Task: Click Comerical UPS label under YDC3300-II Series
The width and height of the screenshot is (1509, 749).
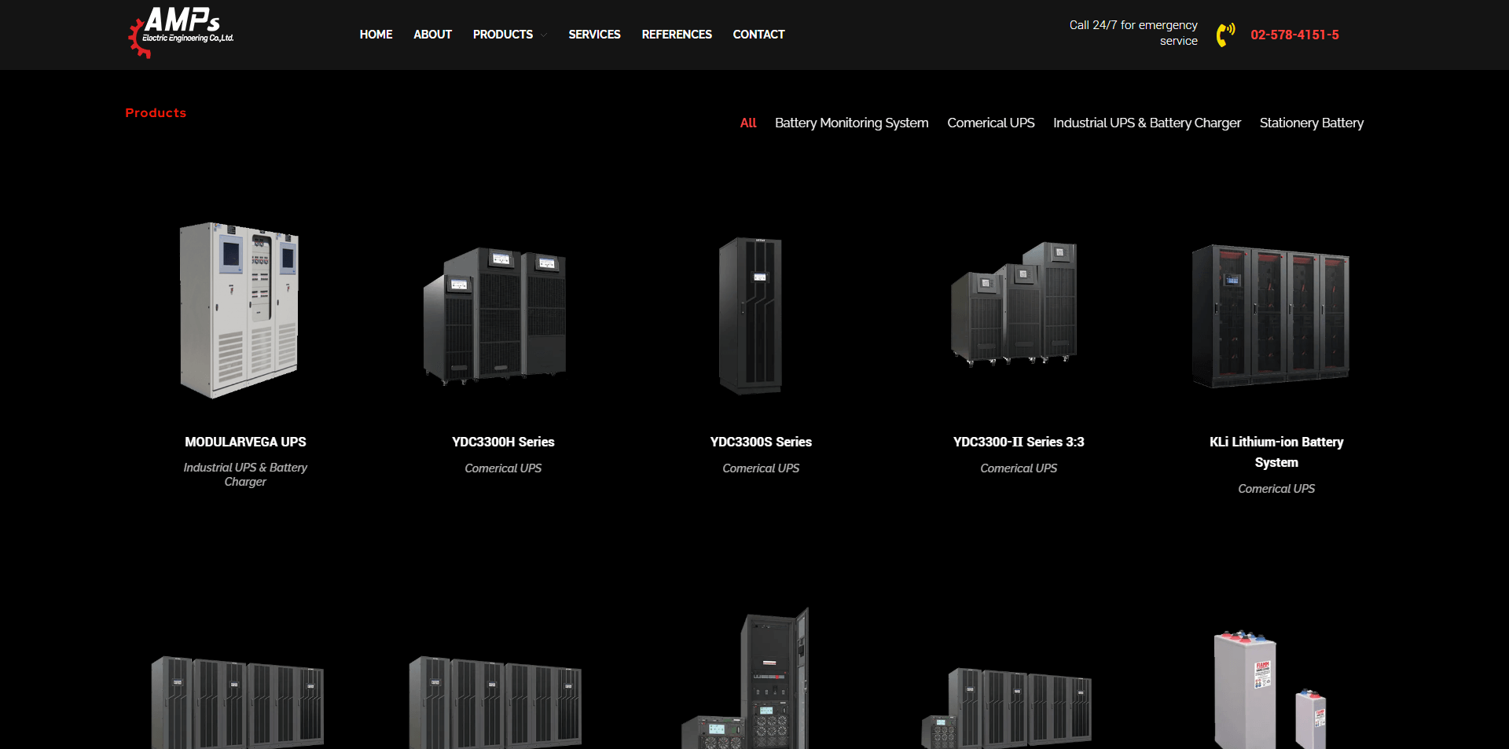Action: [1019, 468]
